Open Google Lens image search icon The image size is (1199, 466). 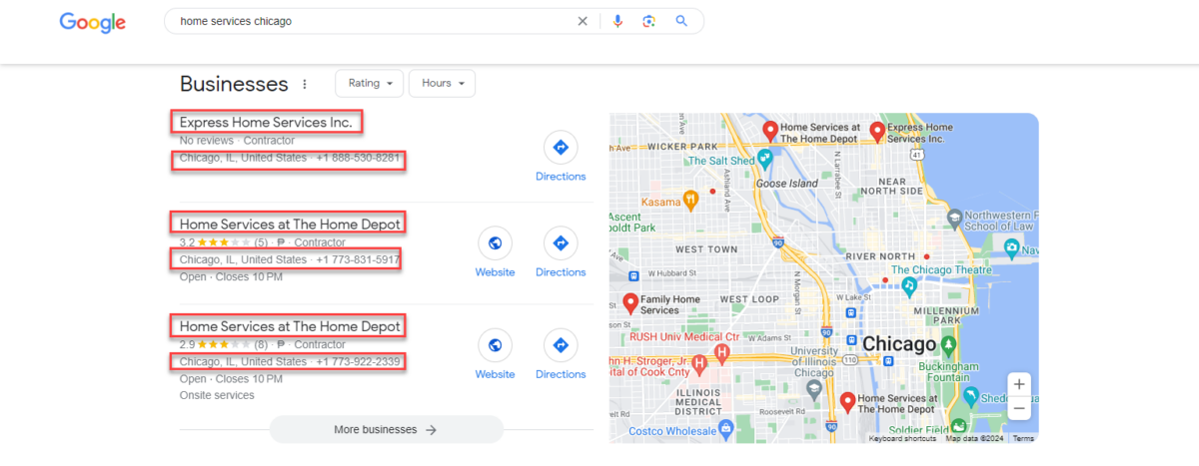tap(649, 21)
